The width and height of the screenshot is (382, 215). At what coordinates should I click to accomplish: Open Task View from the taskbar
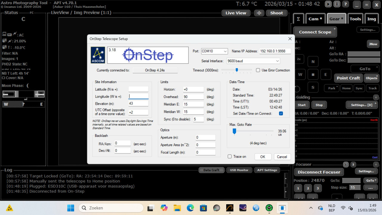click(151, 208)
